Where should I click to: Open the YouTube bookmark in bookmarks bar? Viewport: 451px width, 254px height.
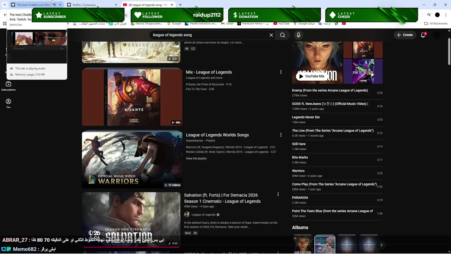(x=281, y=24)
